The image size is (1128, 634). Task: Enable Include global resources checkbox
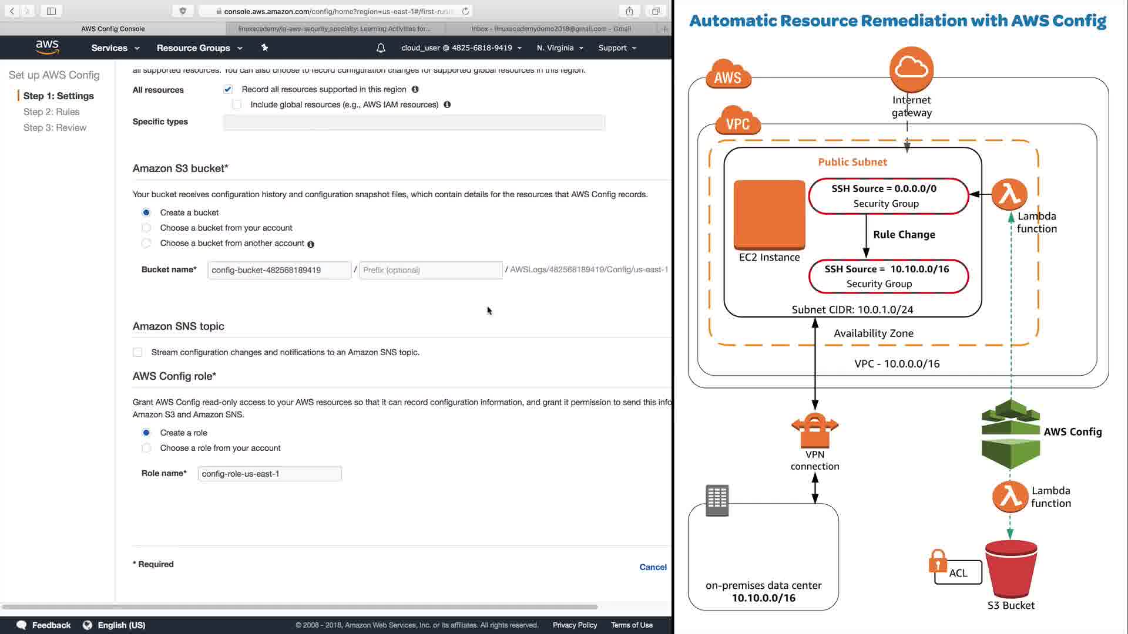[x=237, y=104]
